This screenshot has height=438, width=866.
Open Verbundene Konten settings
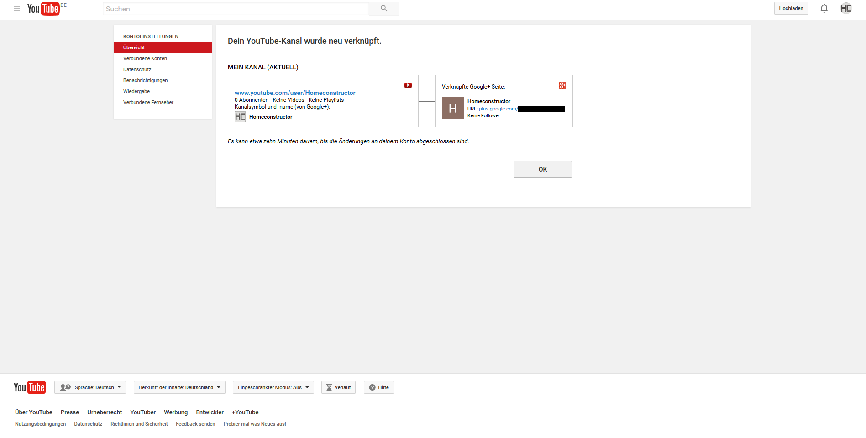[x=145, y=58]
